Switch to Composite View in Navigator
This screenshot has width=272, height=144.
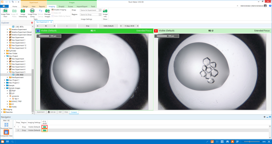pos(6,133)
